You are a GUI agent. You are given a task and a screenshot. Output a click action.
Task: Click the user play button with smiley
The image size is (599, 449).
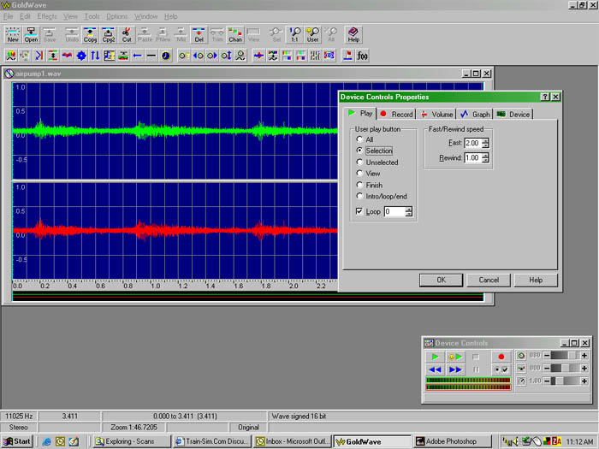coord(455,357)
